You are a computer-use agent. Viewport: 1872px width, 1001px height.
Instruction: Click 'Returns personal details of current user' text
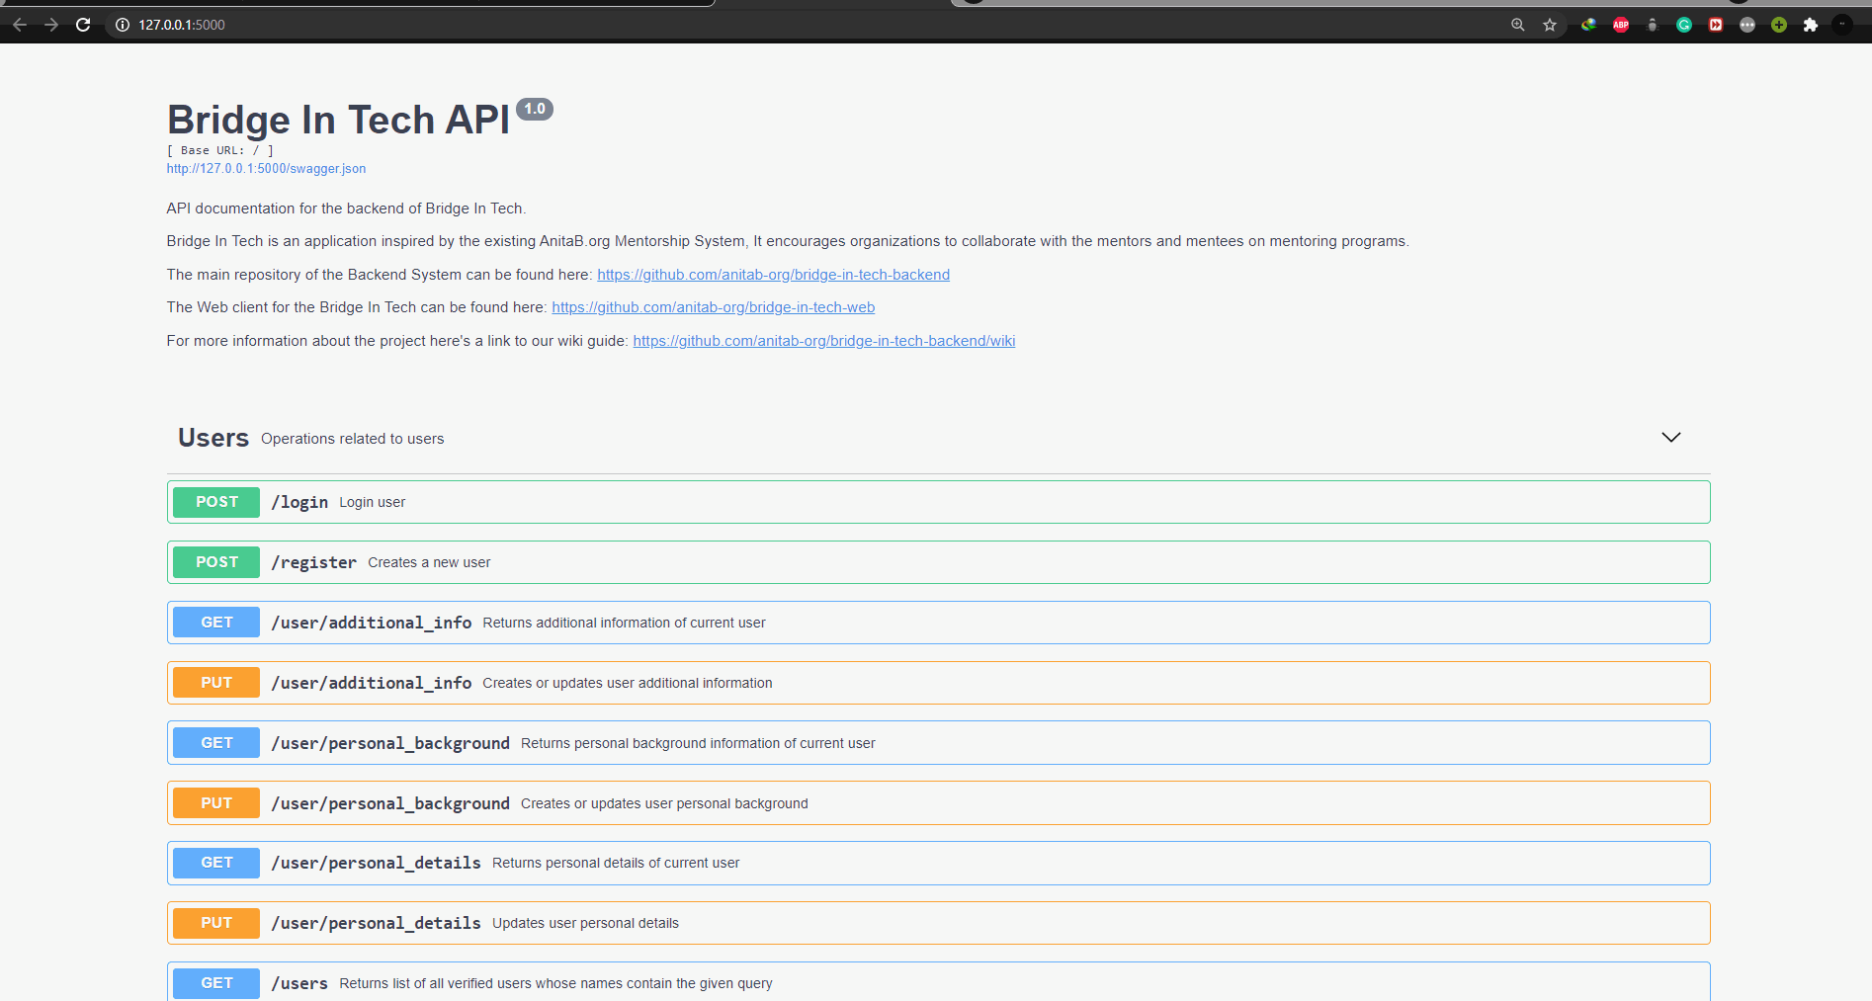(x=616, y=863)
